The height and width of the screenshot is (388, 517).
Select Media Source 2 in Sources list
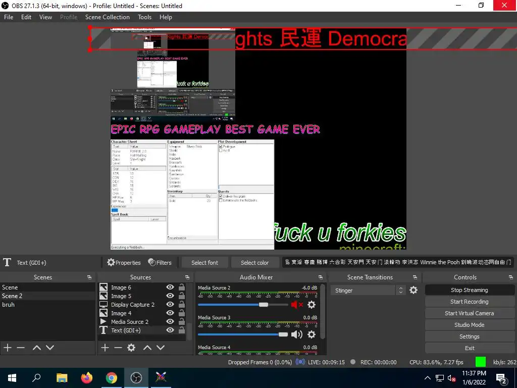pyautogui.click(x=142, y=322)
